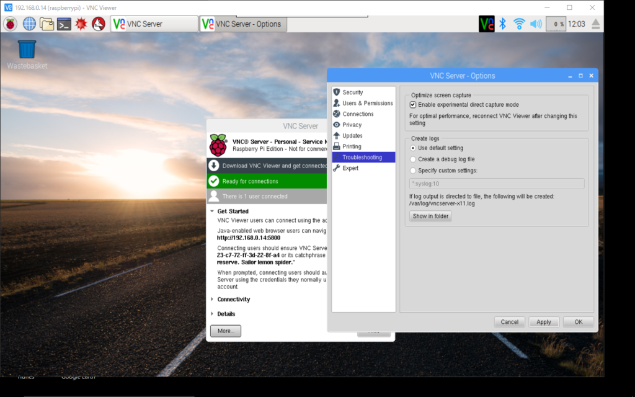635x397 pixels.
Task: Expand the Details section
Action: click(x=212, y=314)
